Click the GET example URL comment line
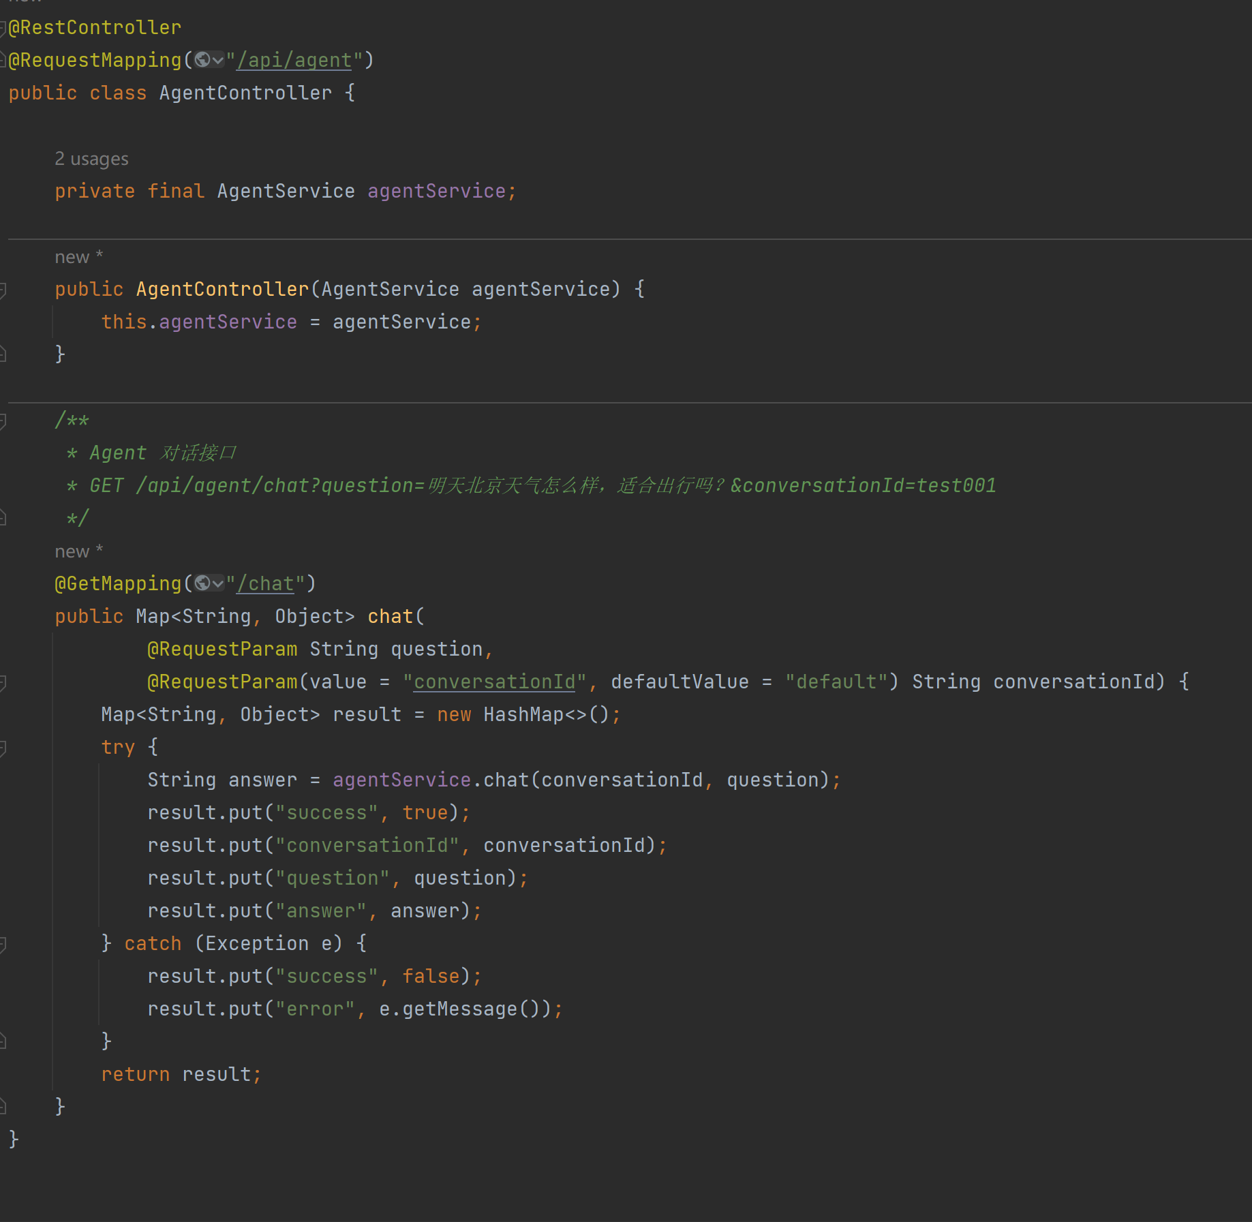 pyautogui.click(x=532, y=486)
